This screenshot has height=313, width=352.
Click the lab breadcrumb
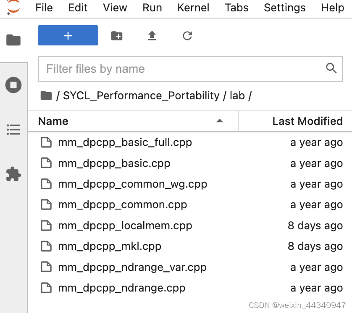click(237, 96)
